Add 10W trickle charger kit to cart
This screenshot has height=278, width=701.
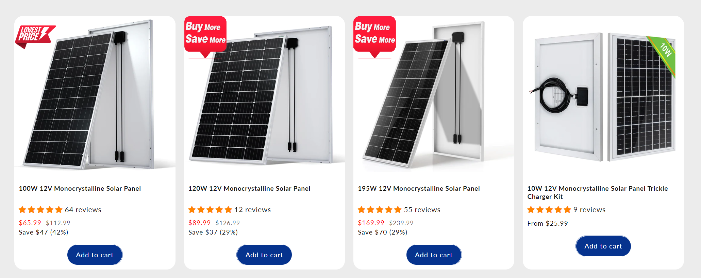(603, 246)
